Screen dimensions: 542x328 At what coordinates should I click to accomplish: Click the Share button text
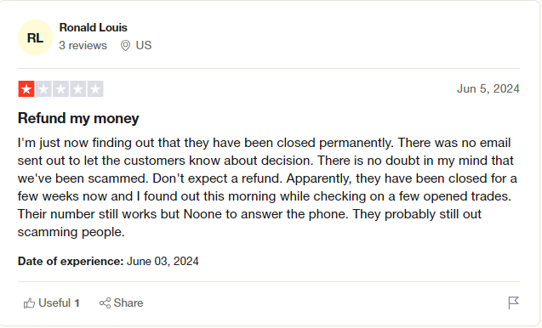(128, 303)
